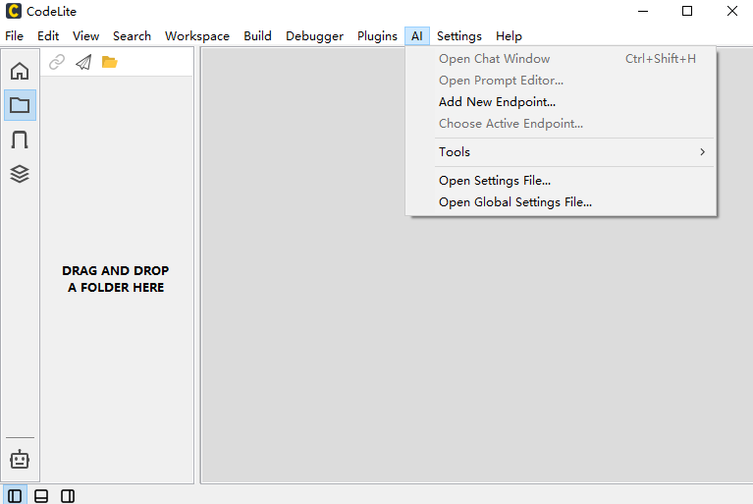Open the Search menu
This screenshot has width=753, height=504.
[133, 36]
